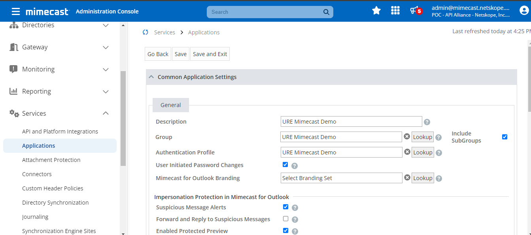Click help icon for Enabled Protected Preview

pyautogui.click(x=295, y=231)
